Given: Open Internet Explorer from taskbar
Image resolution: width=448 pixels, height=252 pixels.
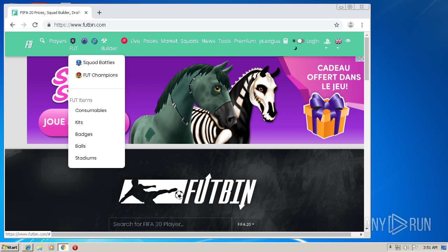Looking at the screenshot, I should [x=28, y=247].
